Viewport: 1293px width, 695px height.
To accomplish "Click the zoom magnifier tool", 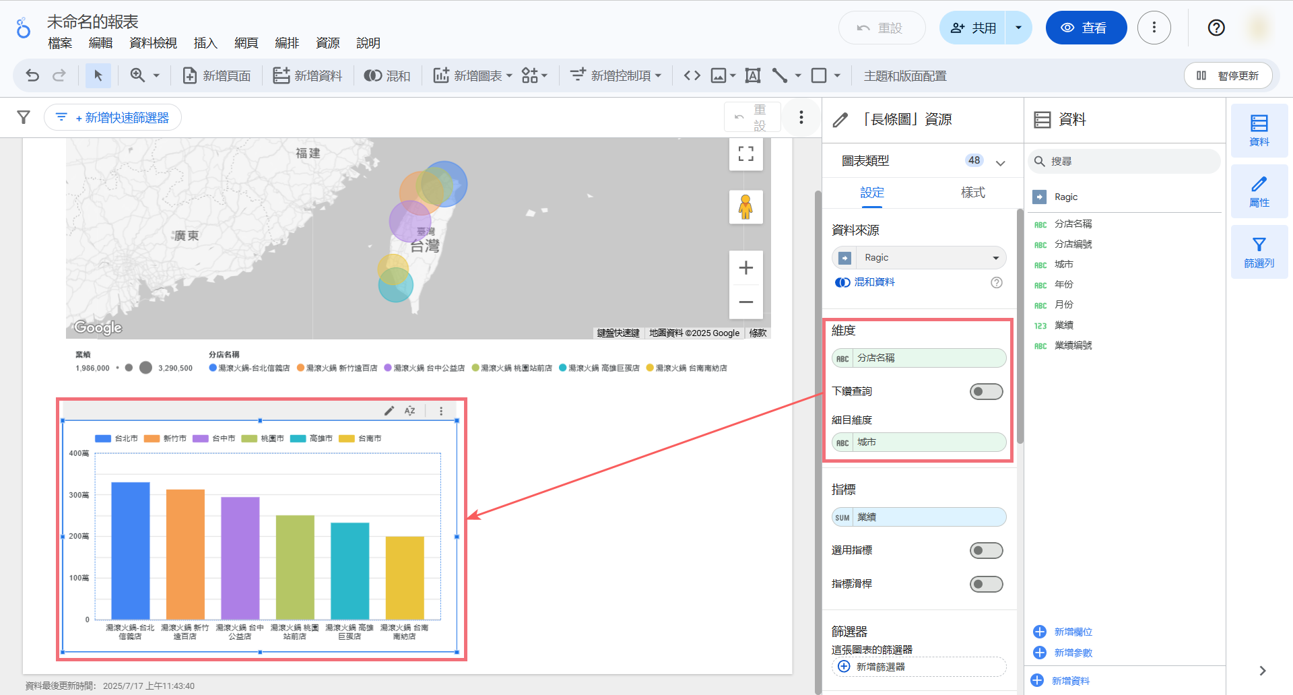I will (x=137, y=75).
